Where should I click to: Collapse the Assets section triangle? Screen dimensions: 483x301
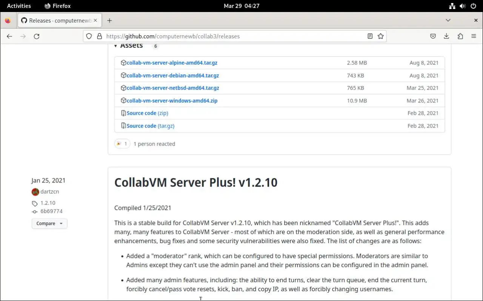(115, 45)
